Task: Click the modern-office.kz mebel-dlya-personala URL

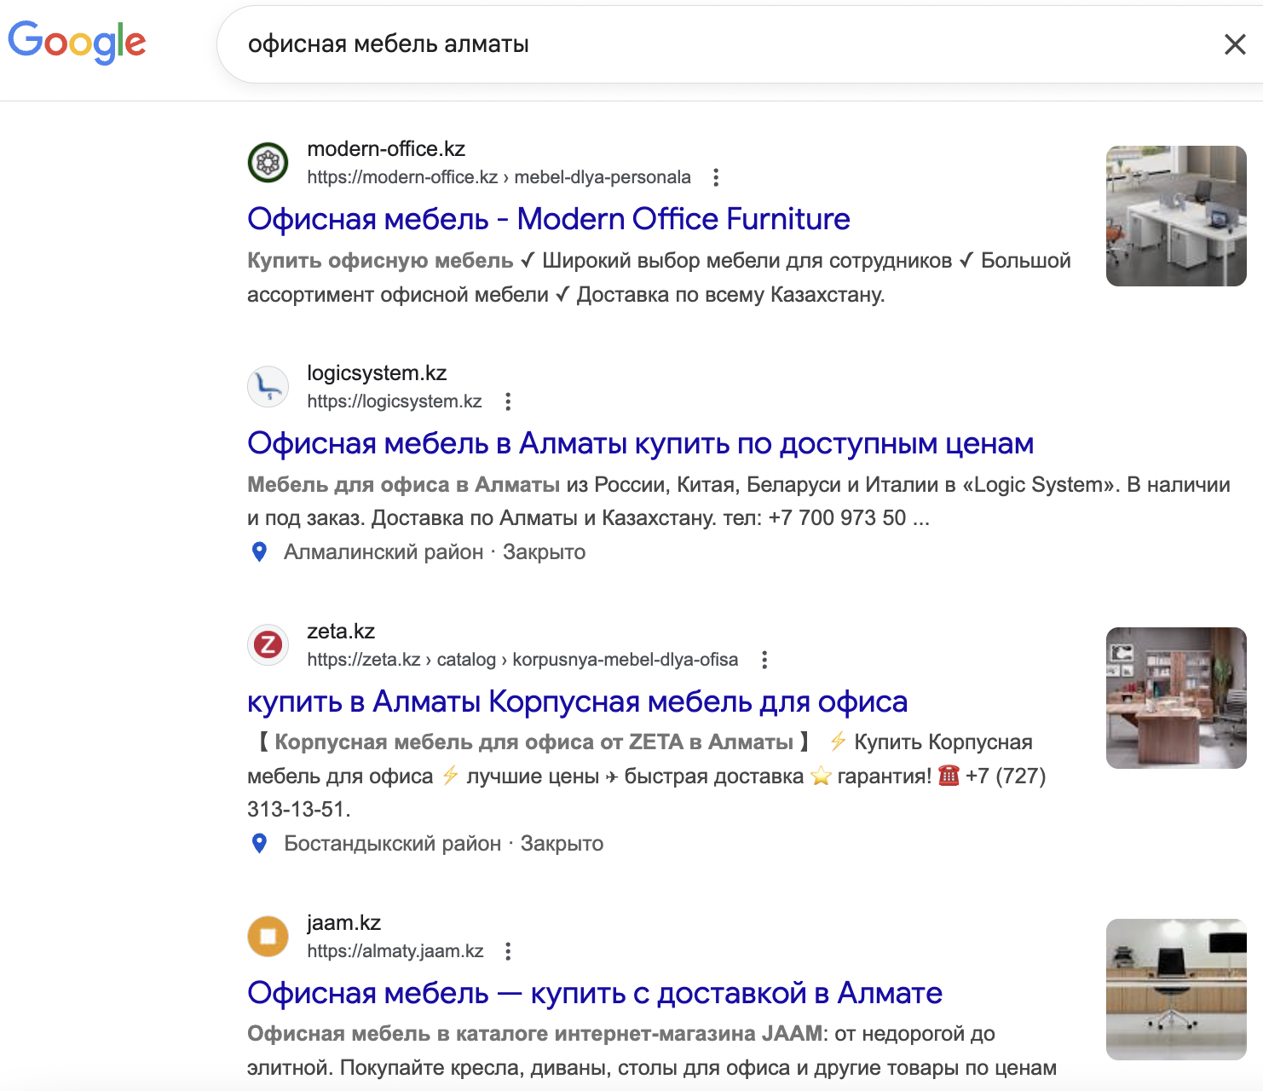Action: 499,177
